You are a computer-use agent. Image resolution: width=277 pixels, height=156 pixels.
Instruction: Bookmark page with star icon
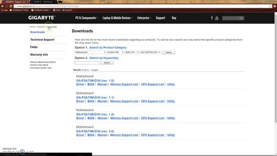point(270,6)
